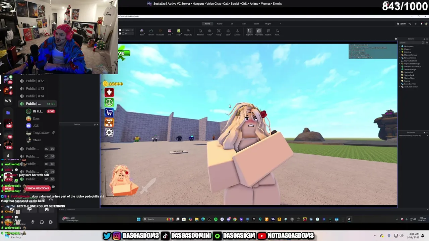429x241 pixels.
Task: Open the in-game settings gear
Action: (x=109, y=133)
